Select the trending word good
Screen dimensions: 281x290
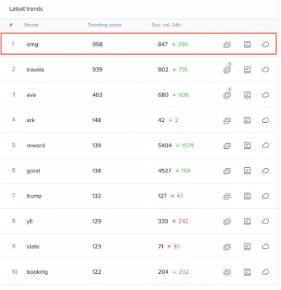coord(34,171)
